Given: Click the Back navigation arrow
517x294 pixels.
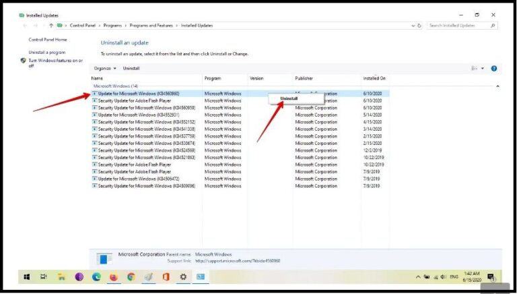Looking at the screenshot, I should pos(26,26).
